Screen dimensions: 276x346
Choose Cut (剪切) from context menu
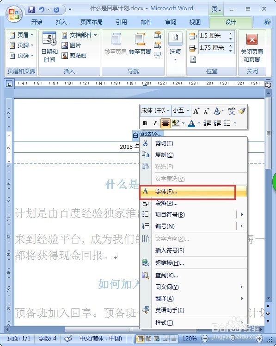[194, 143]
